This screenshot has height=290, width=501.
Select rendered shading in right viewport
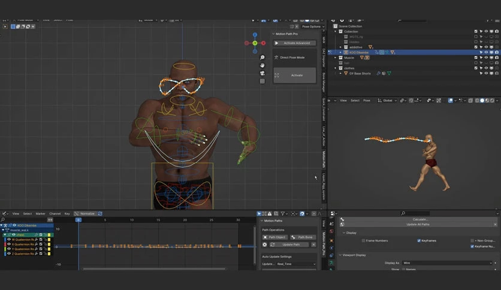coord(492,100)
